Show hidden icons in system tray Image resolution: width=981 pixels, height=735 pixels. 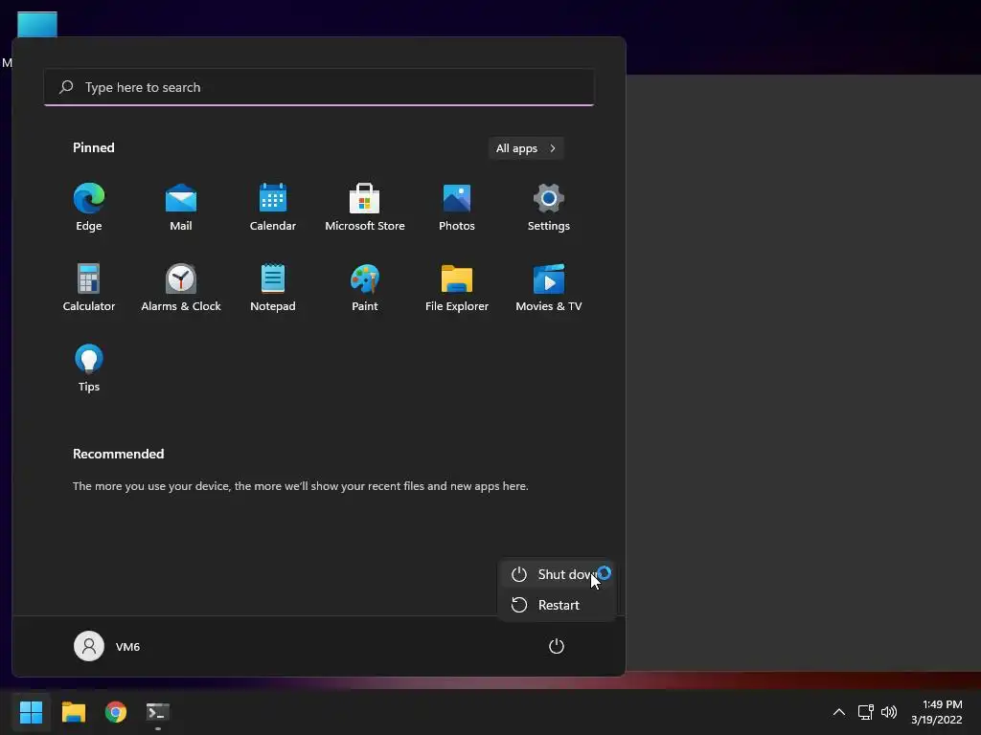point(839,712)
